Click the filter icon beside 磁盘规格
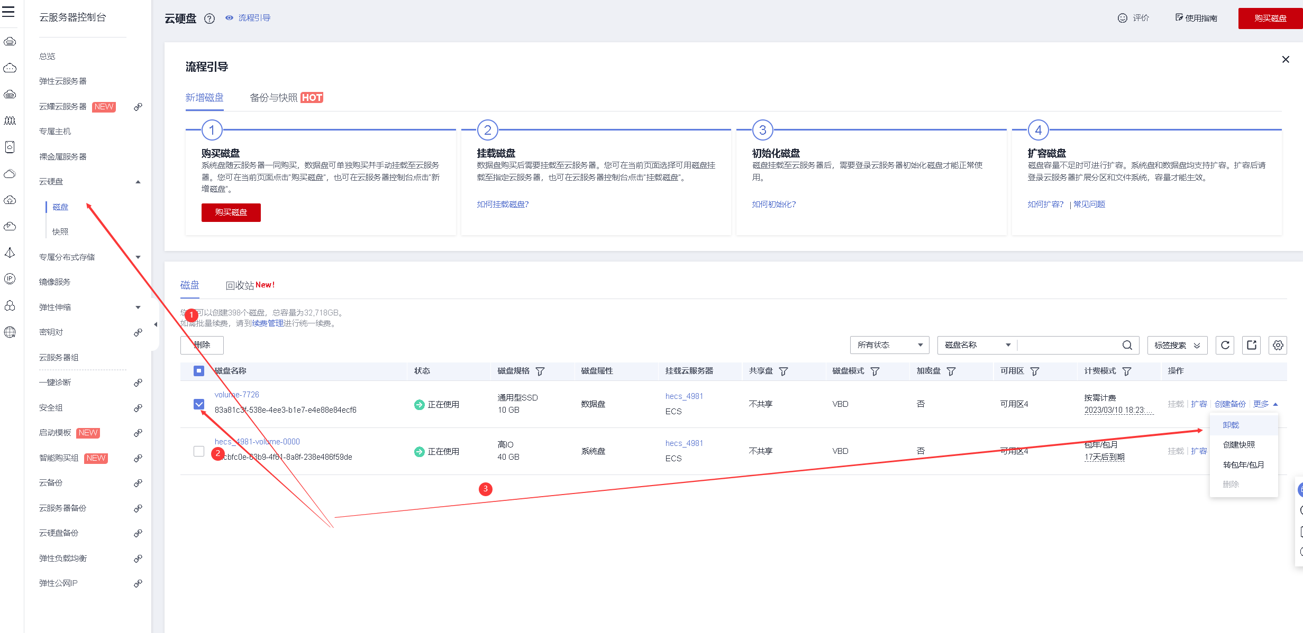The width and height of the screenshot is (1303, 633). (540, 371)
